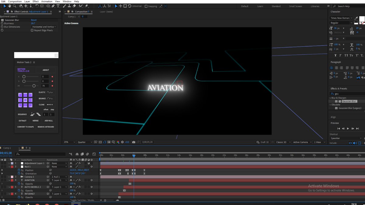Click the Blurriness stopwatch icon
Image resolution: width=365 pixels, height=205 pixels.
click(x=2, y=23)
